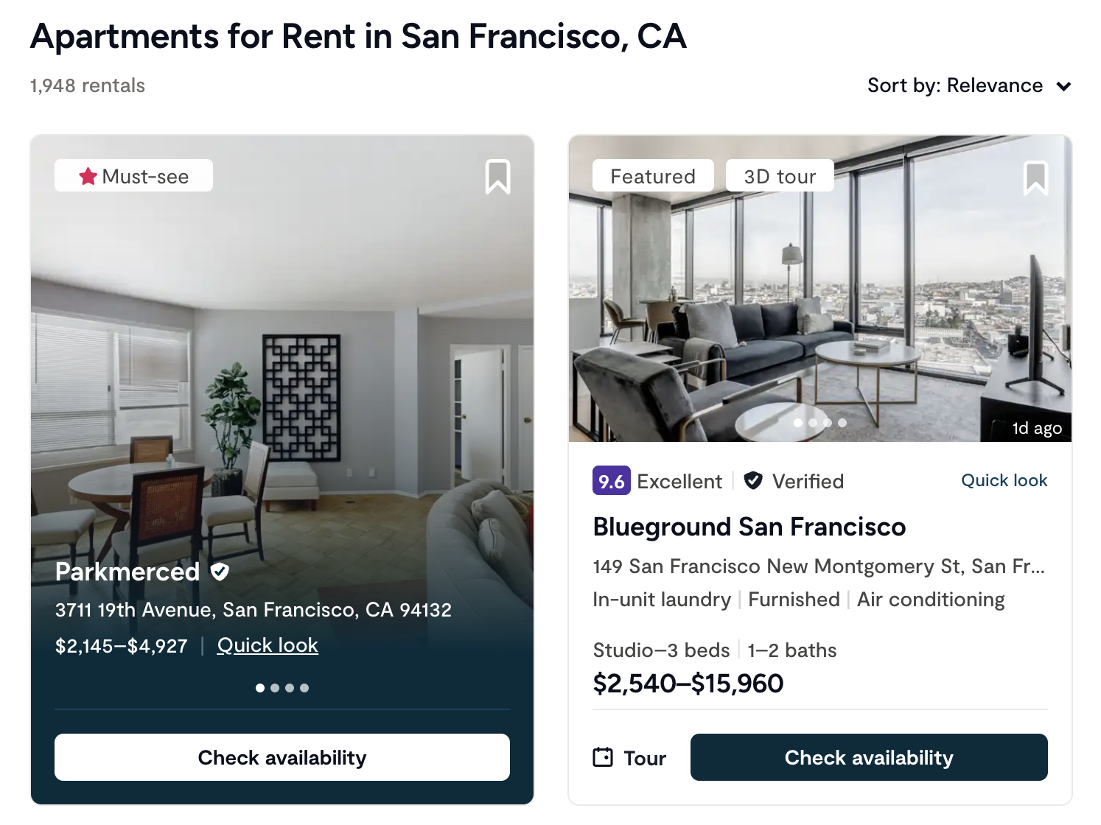Click the Tour calendar icon
Screen dimensions: 1101x825
pyautogui.click(x=603, y=757)
